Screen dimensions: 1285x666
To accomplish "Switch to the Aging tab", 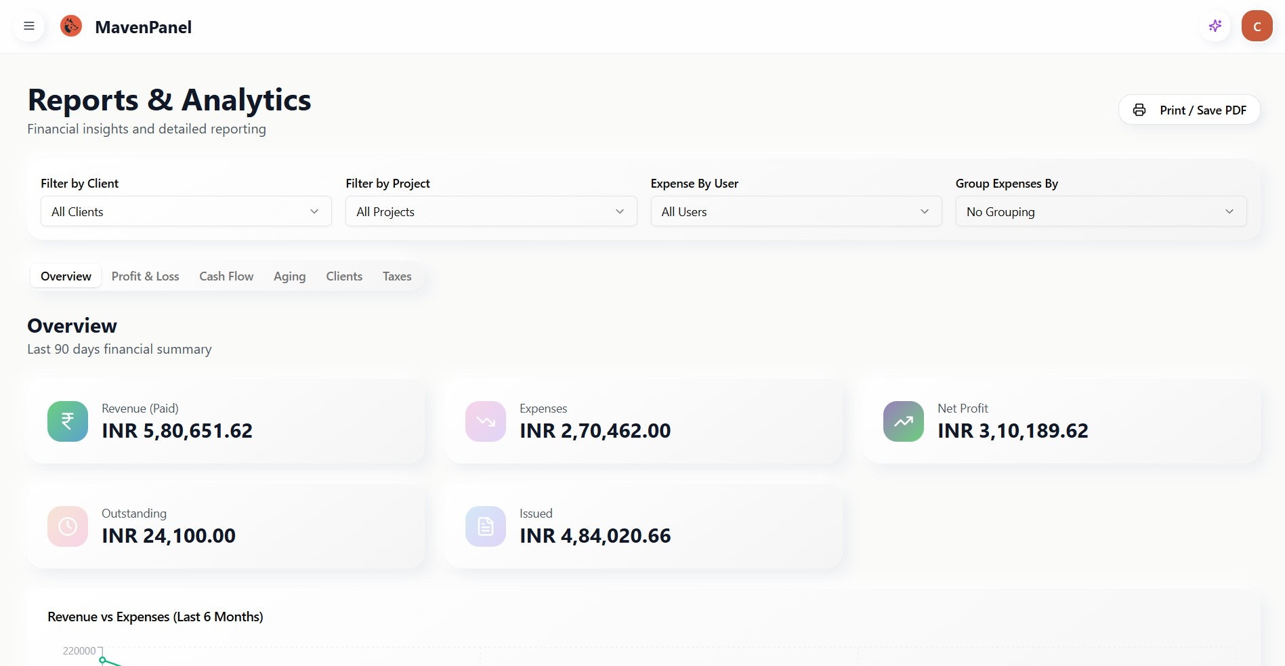I will click(x=289, y=276).
